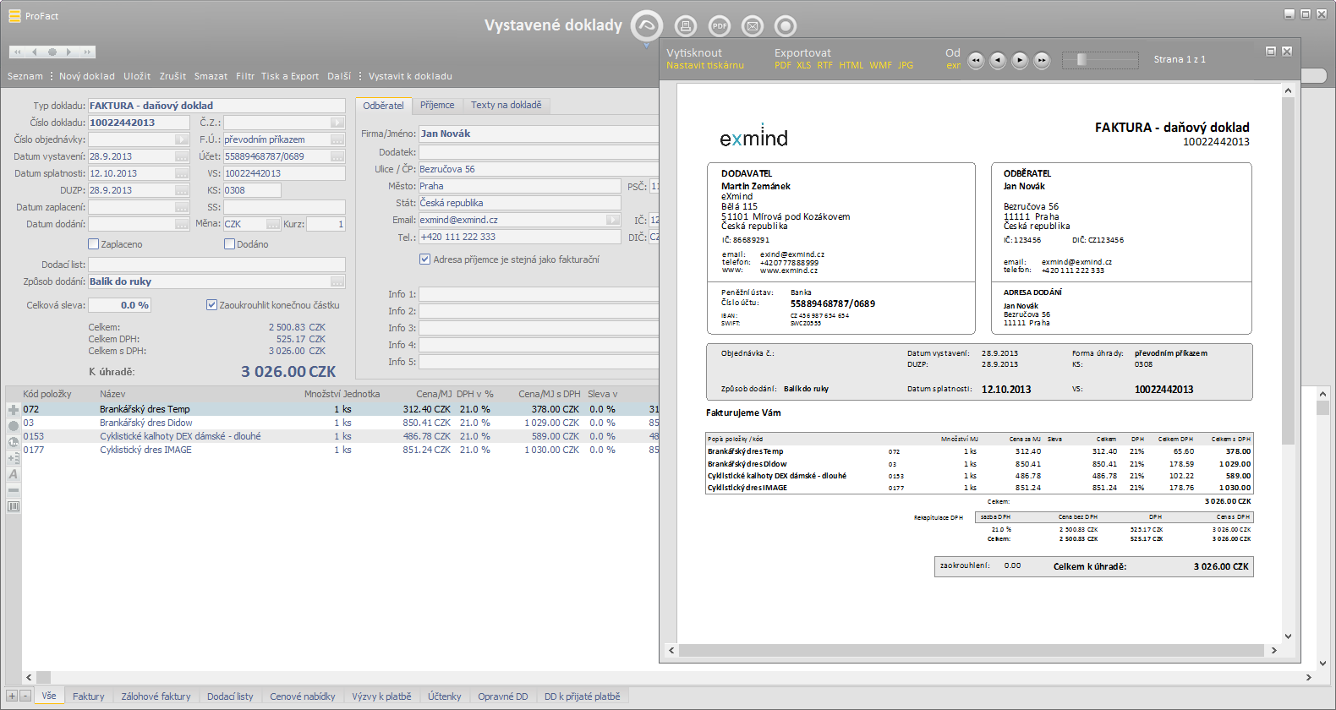Open the Měna currency dropdown
Image resolution: width=1336 pixels, height=710 pixels.
pyautogui.click(x=273, y=224)
